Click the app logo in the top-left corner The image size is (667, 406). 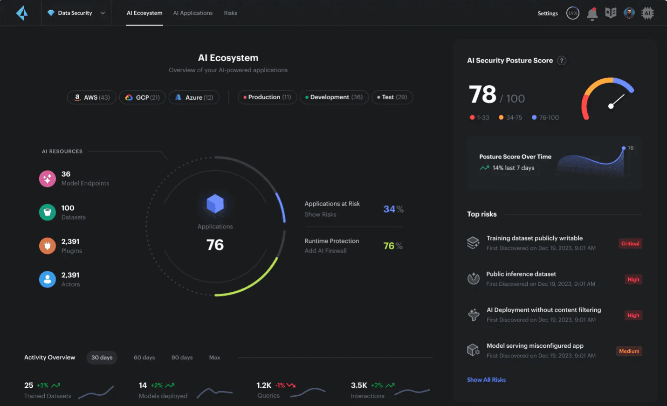point(21,13)
